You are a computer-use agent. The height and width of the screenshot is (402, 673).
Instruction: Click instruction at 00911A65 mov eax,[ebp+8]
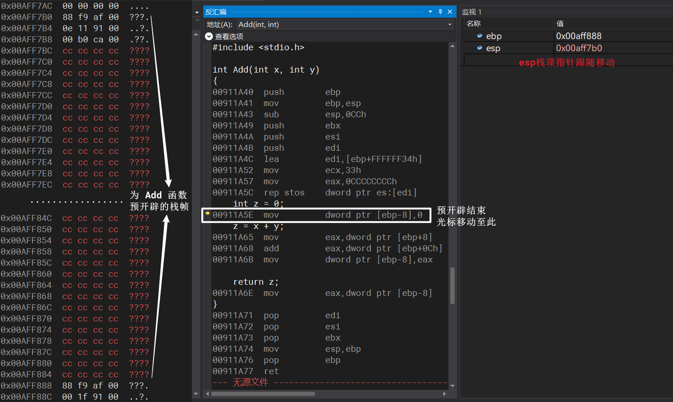[x=322, y=237]
